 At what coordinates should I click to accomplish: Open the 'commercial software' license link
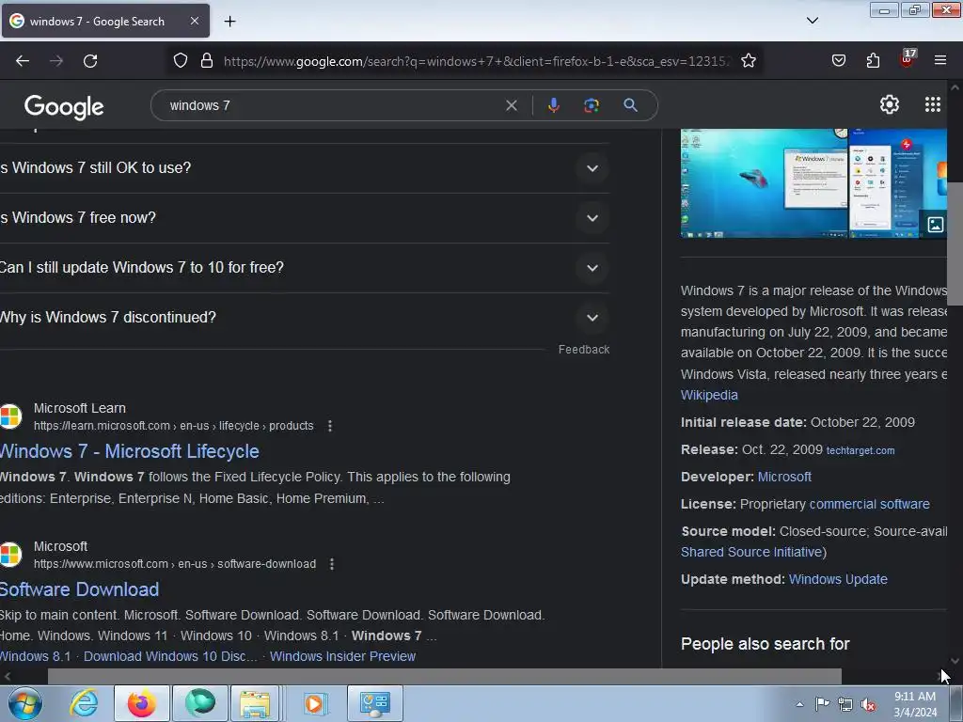coord(869,504)
